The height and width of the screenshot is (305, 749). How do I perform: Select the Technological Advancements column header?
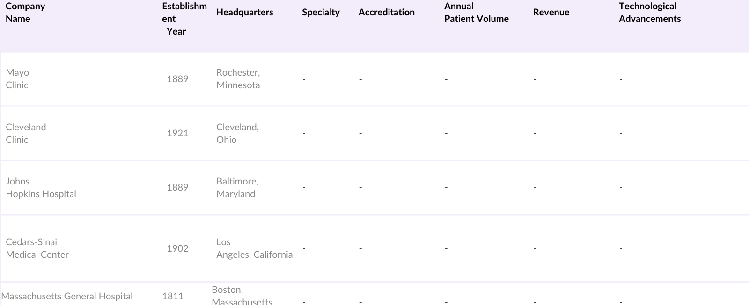(649, 13)
